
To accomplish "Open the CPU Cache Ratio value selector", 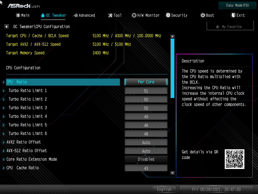I will (x=146, y=168).
